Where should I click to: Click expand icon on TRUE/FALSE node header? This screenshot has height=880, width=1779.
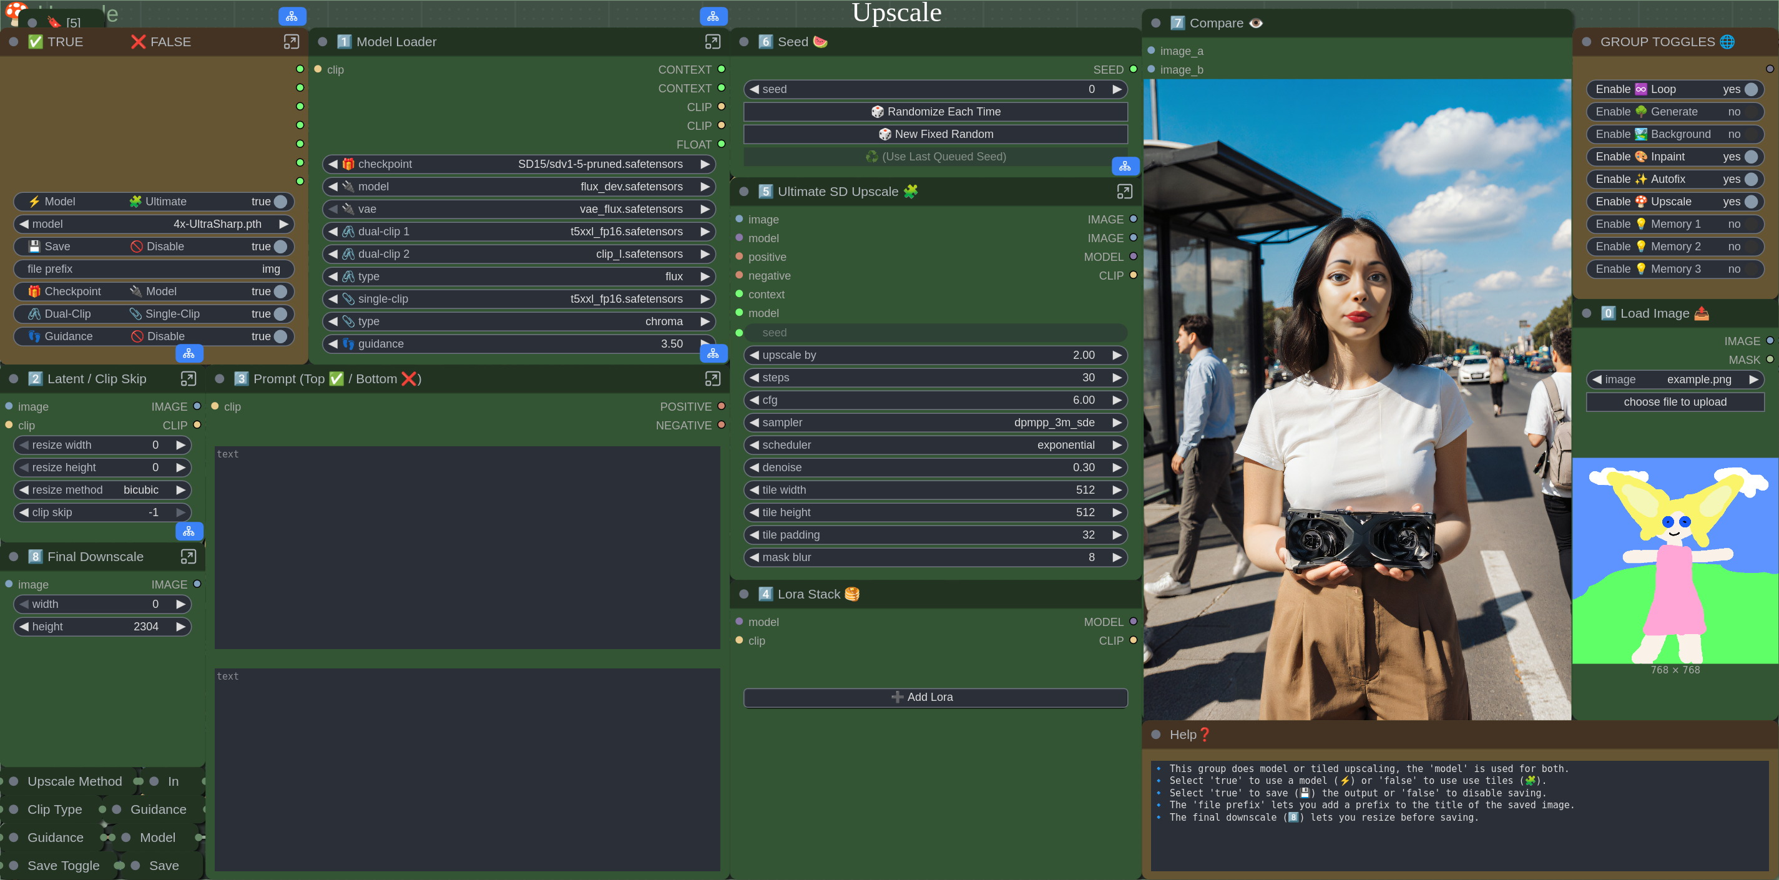292,42
